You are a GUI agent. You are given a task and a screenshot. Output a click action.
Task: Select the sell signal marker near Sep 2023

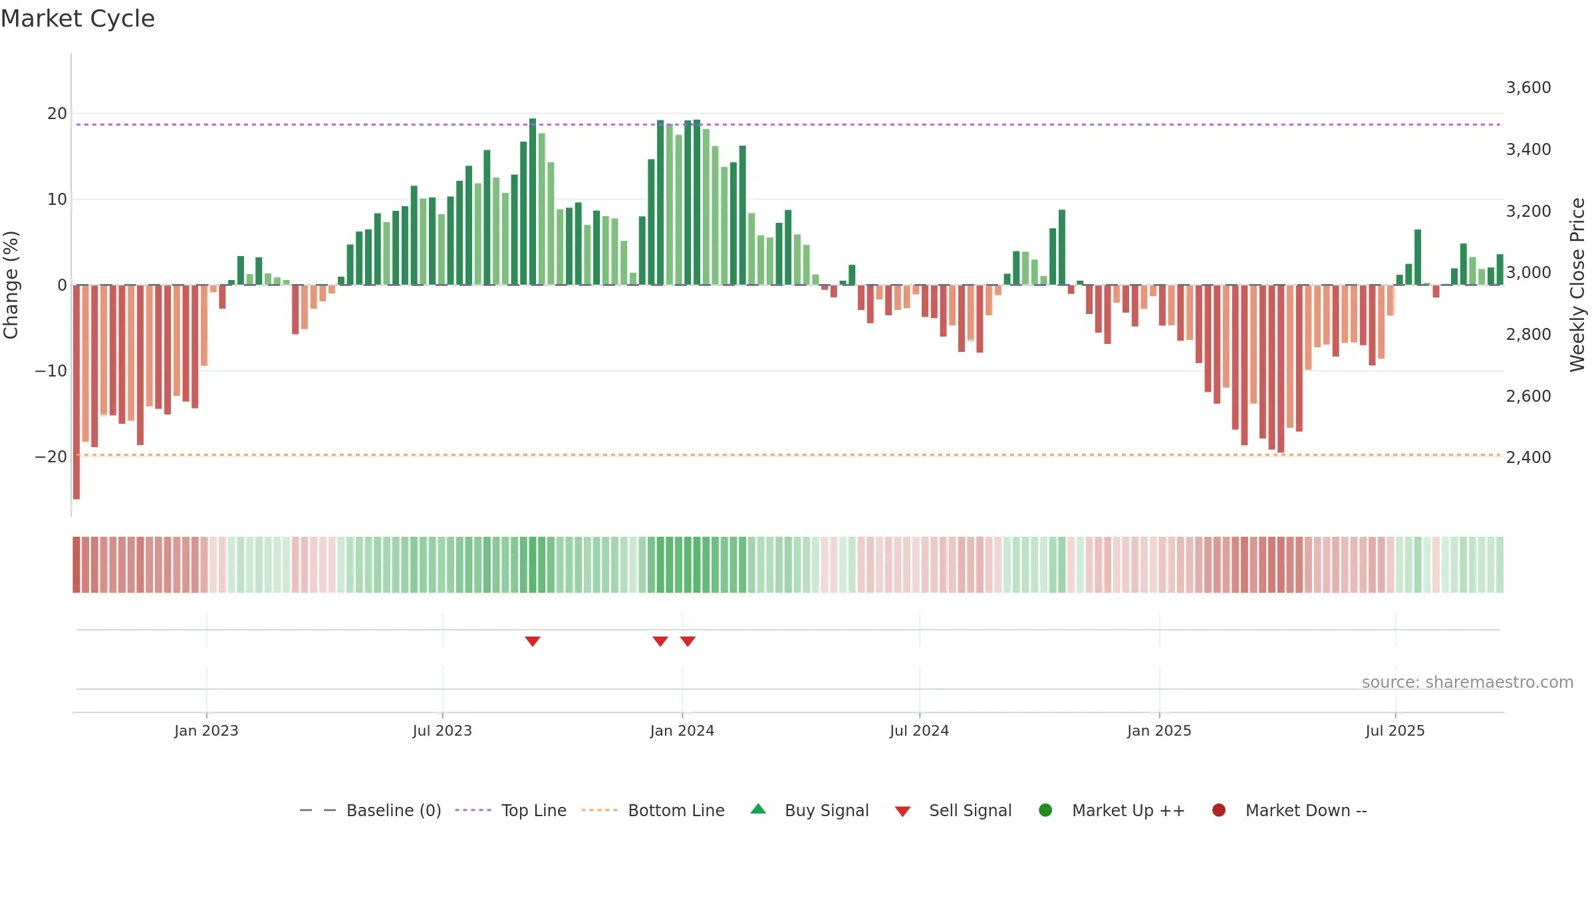coord(533,641)
